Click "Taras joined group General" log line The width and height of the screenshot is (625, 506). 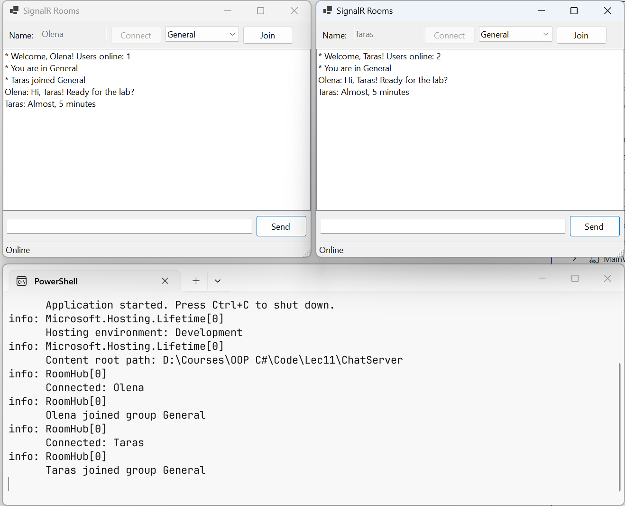pos(126,470)
